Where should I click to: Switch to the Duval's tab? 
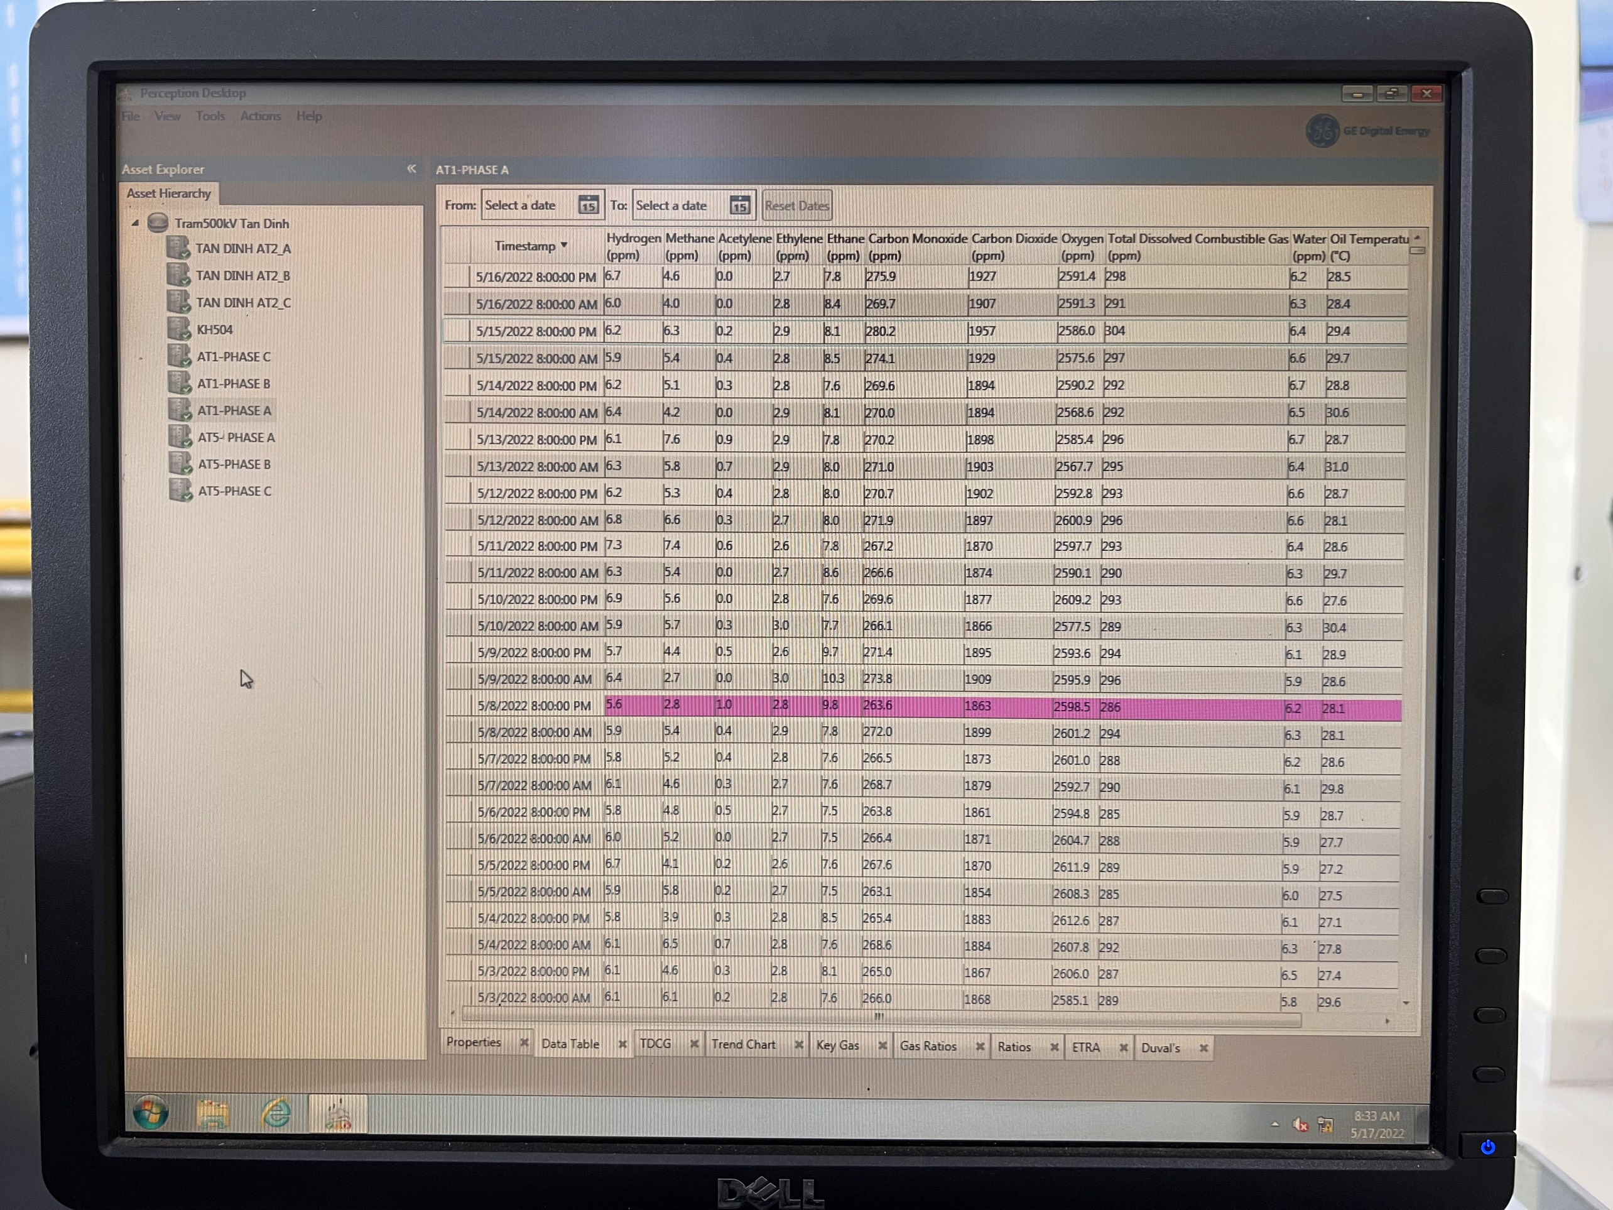tap(1160, 1048)
